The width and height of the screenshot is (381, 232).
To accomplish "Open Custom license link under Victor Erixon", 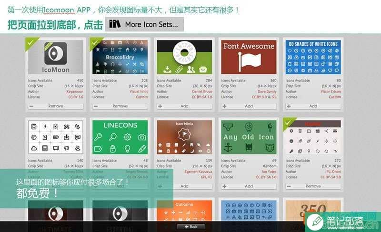I will click(335, 97).
